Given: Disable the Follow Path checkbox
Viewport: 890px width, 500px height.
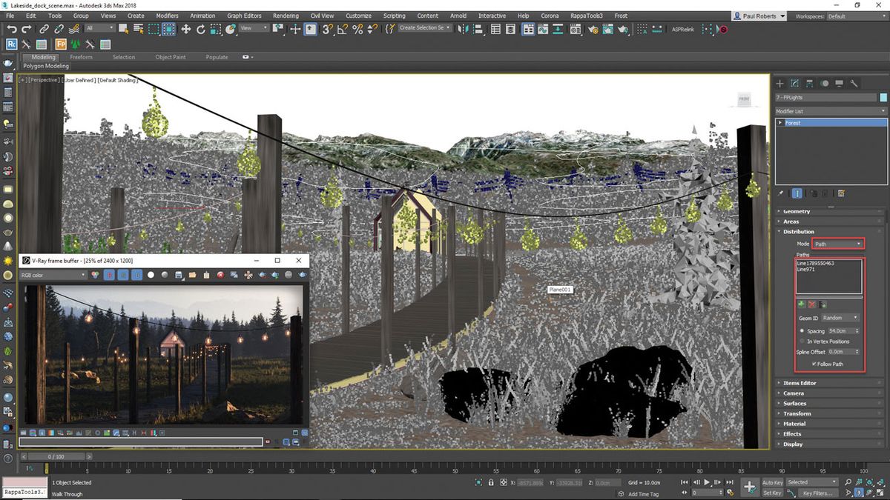Looking at the screenshot, I should (x=814, y=364).
